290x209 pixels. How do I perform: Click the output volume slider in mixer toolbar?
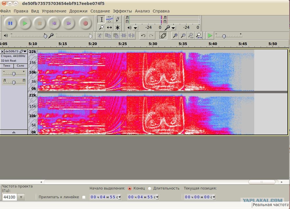click(29, 36)
